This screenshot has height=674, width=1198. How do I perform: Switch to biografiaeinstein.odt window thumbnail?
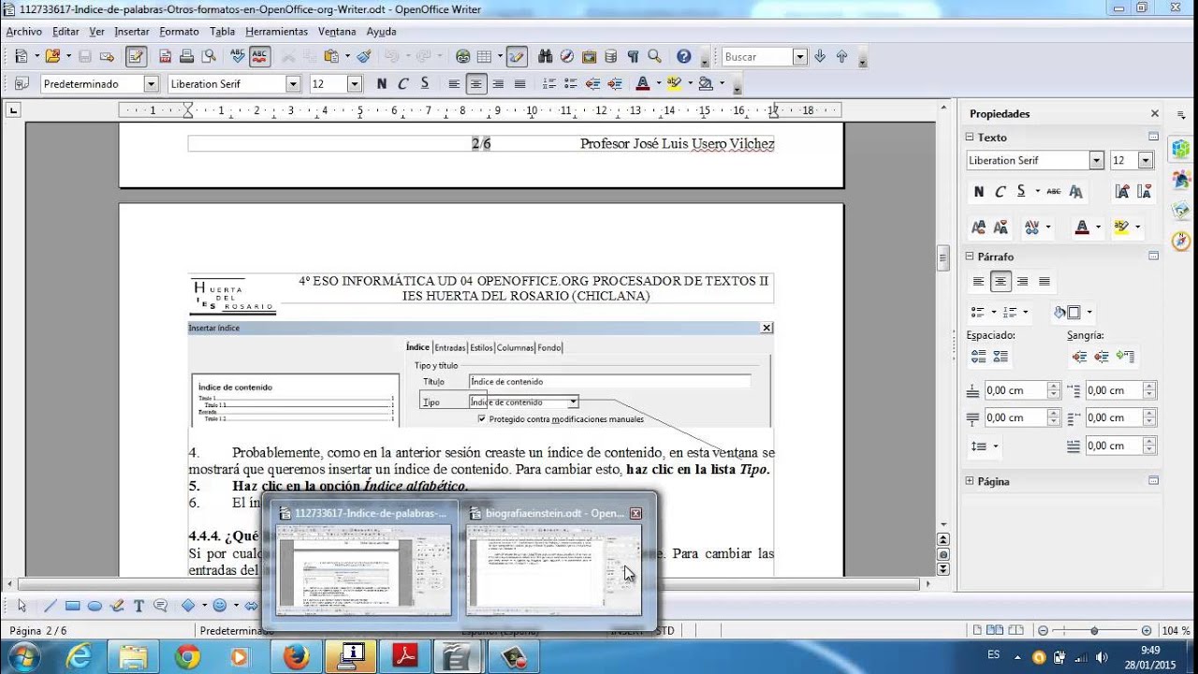tap(555, 563)
